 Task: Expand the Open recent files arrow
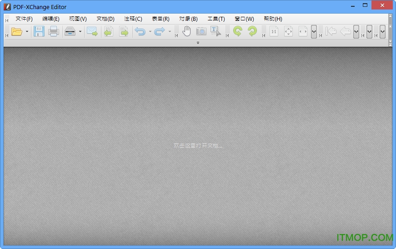coord(27,31)
